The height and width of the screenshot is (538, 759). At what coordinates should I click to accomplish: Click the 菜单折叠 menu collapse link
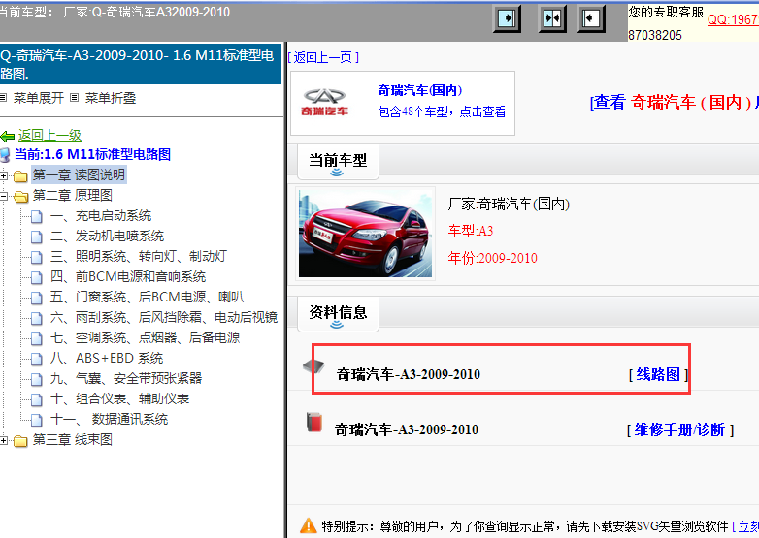tap(111, 98)
